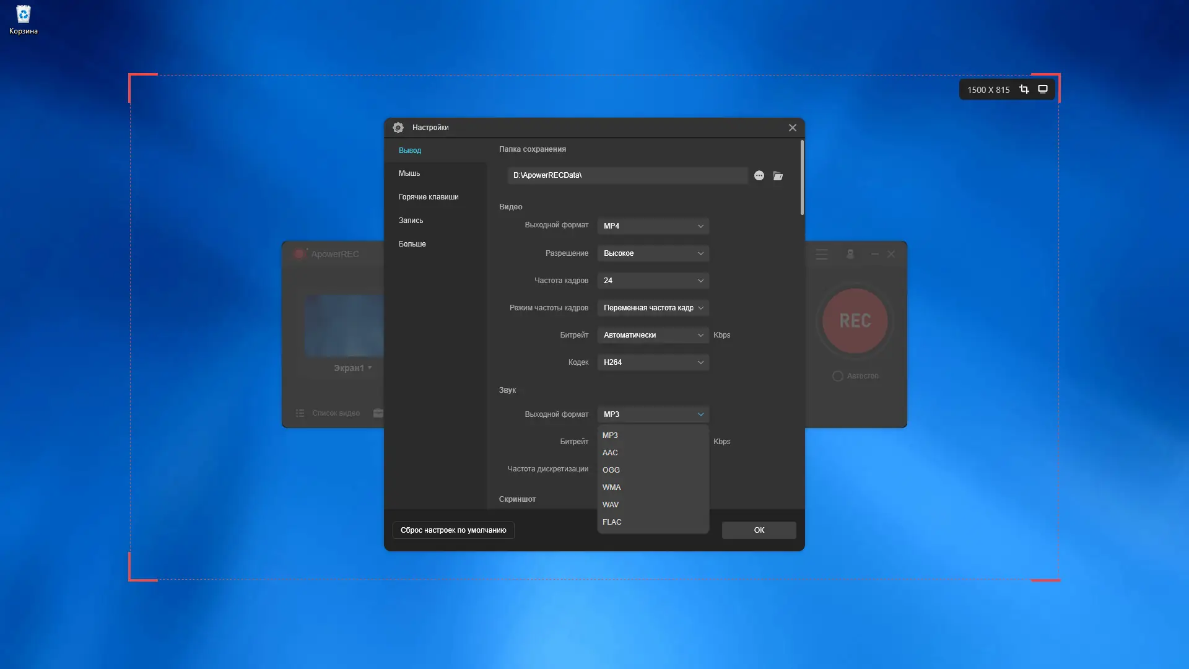Viewport: 1189px width, 669px height.
Task: Expand the Разрешение dropdown
Action: 653,253
